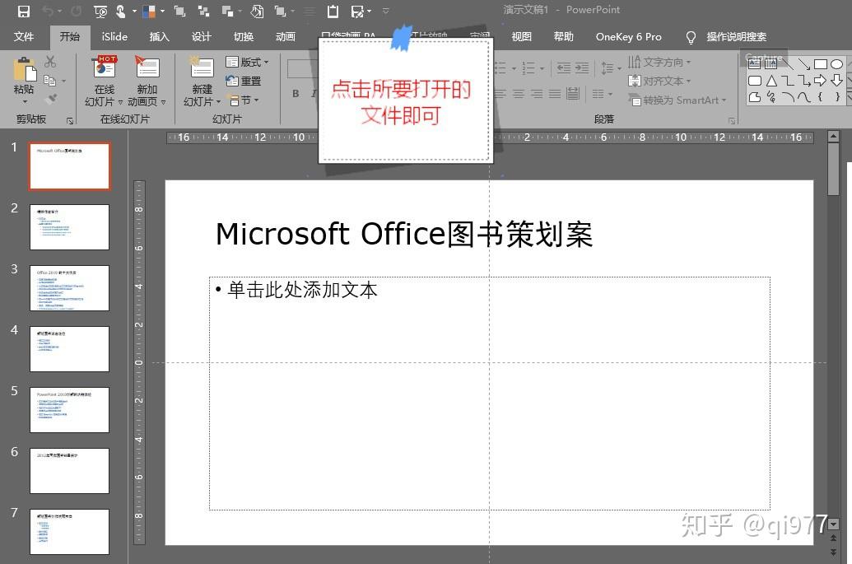
Task: Open the OneKey 6 Pro tab
Action: [629, 36]
